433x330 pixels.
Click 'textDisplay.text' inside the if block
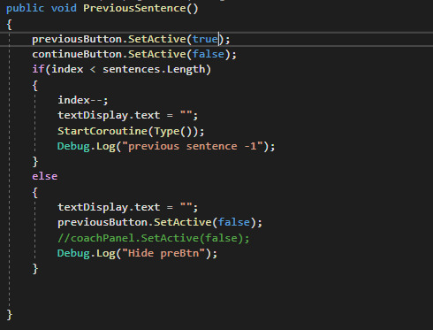109,115
